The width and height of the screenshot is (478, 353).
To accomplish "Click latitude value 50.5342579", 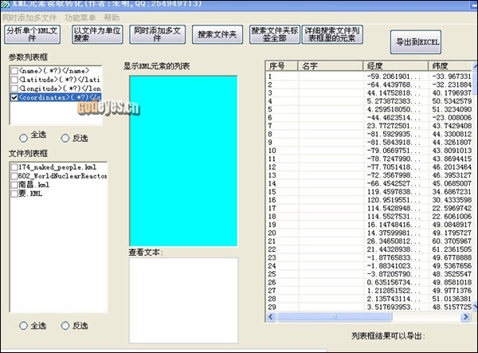I will 452,101.
